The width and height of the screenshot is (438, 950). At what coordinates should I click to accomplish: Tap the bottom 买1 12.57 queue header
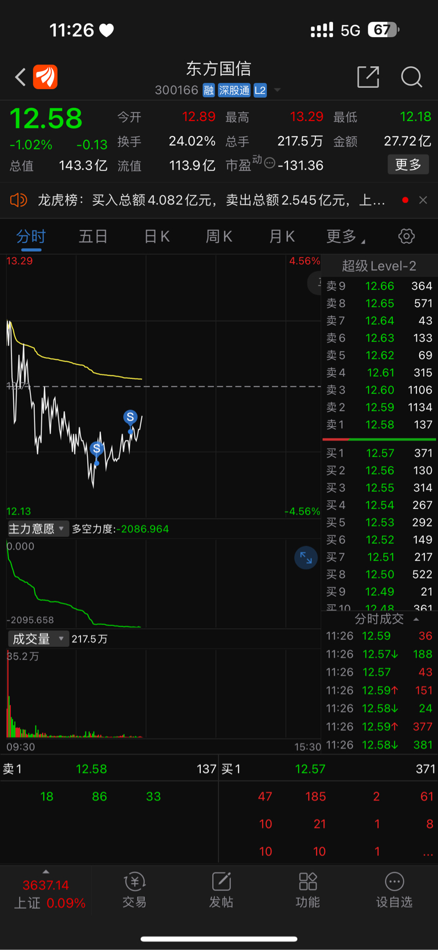pyautogui.click(x=328, y=769)
